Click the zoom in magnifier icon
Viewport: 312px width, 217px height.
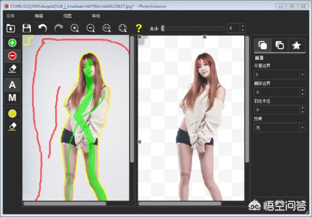(x=74, y=28)
